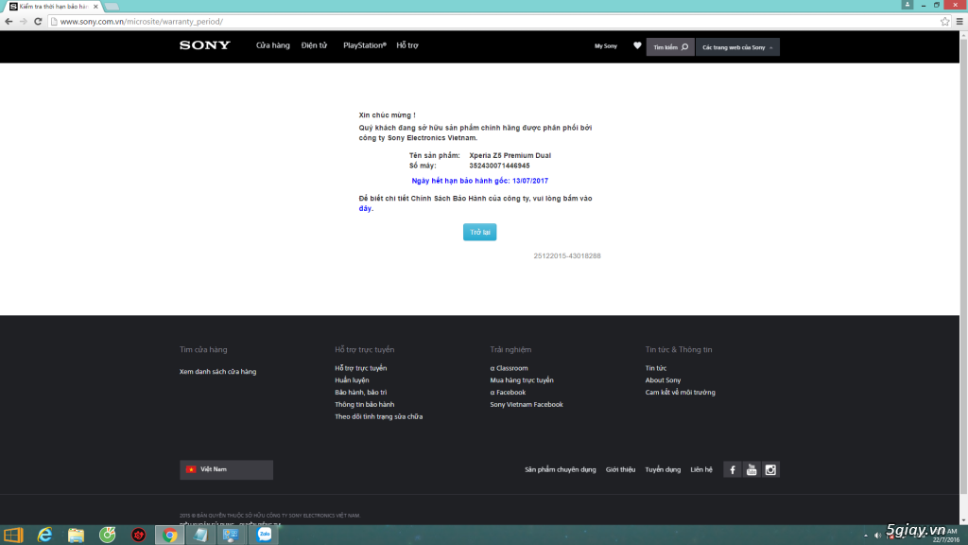Open the About Sony link
968x545 pixels.
click(x=663, y=380)
